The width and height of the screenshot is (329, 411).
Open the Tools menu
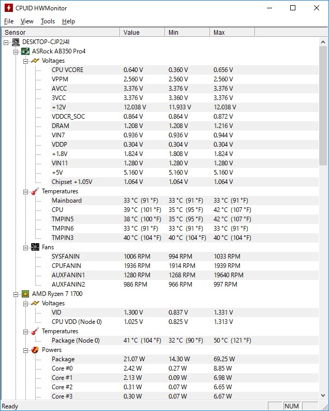coord(48,21)
